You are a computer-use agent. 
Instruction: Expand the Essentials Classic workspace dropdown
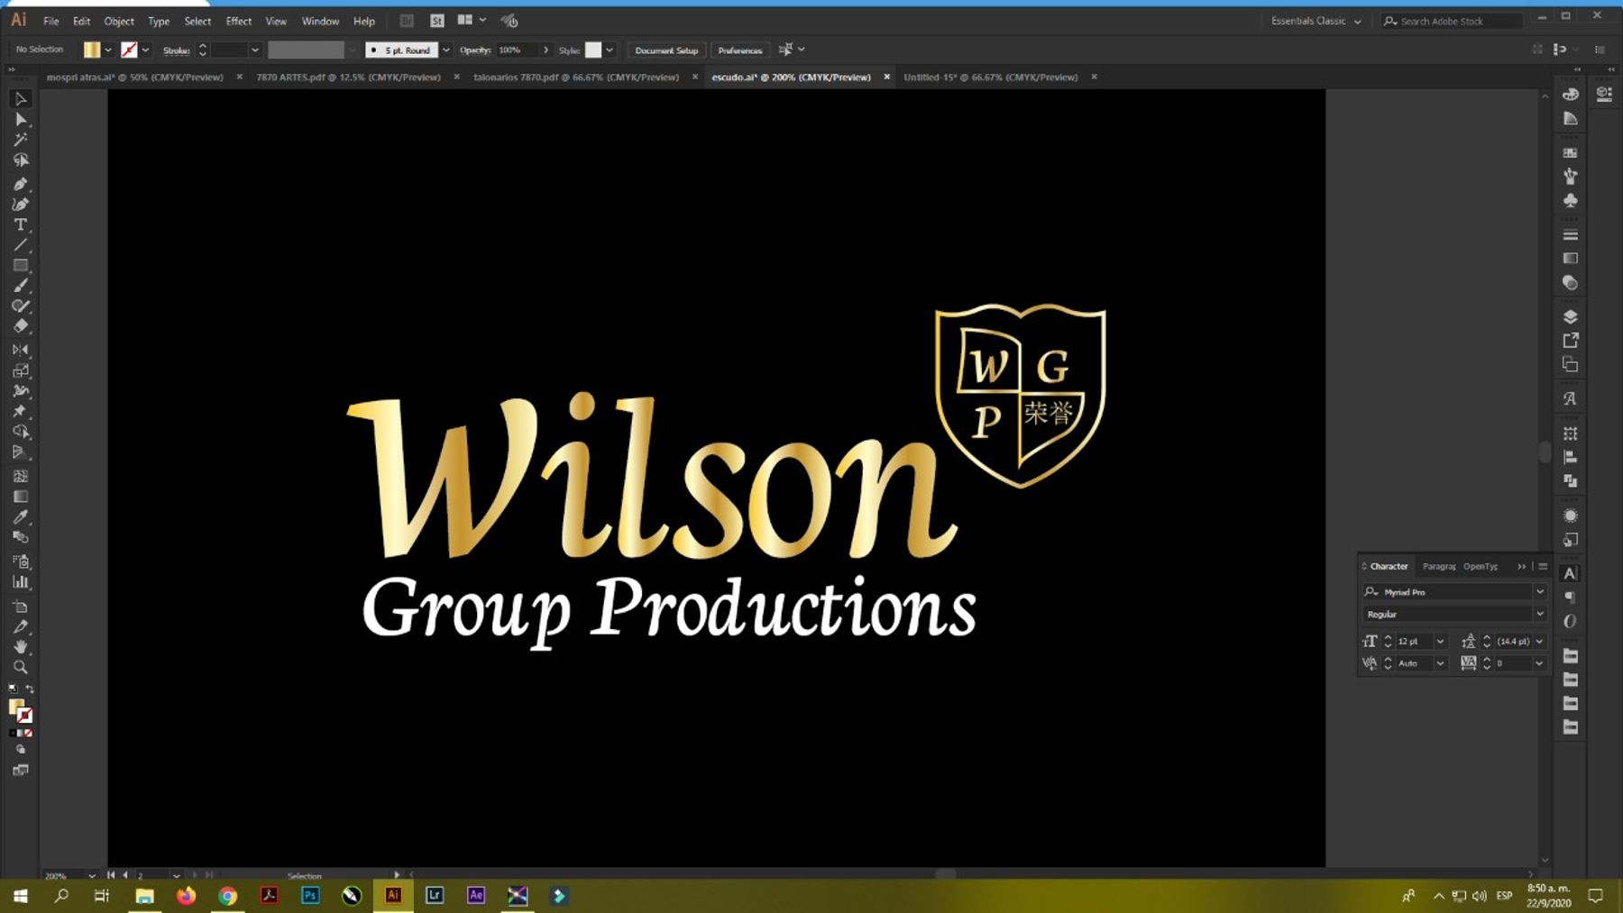point(1357,22)
